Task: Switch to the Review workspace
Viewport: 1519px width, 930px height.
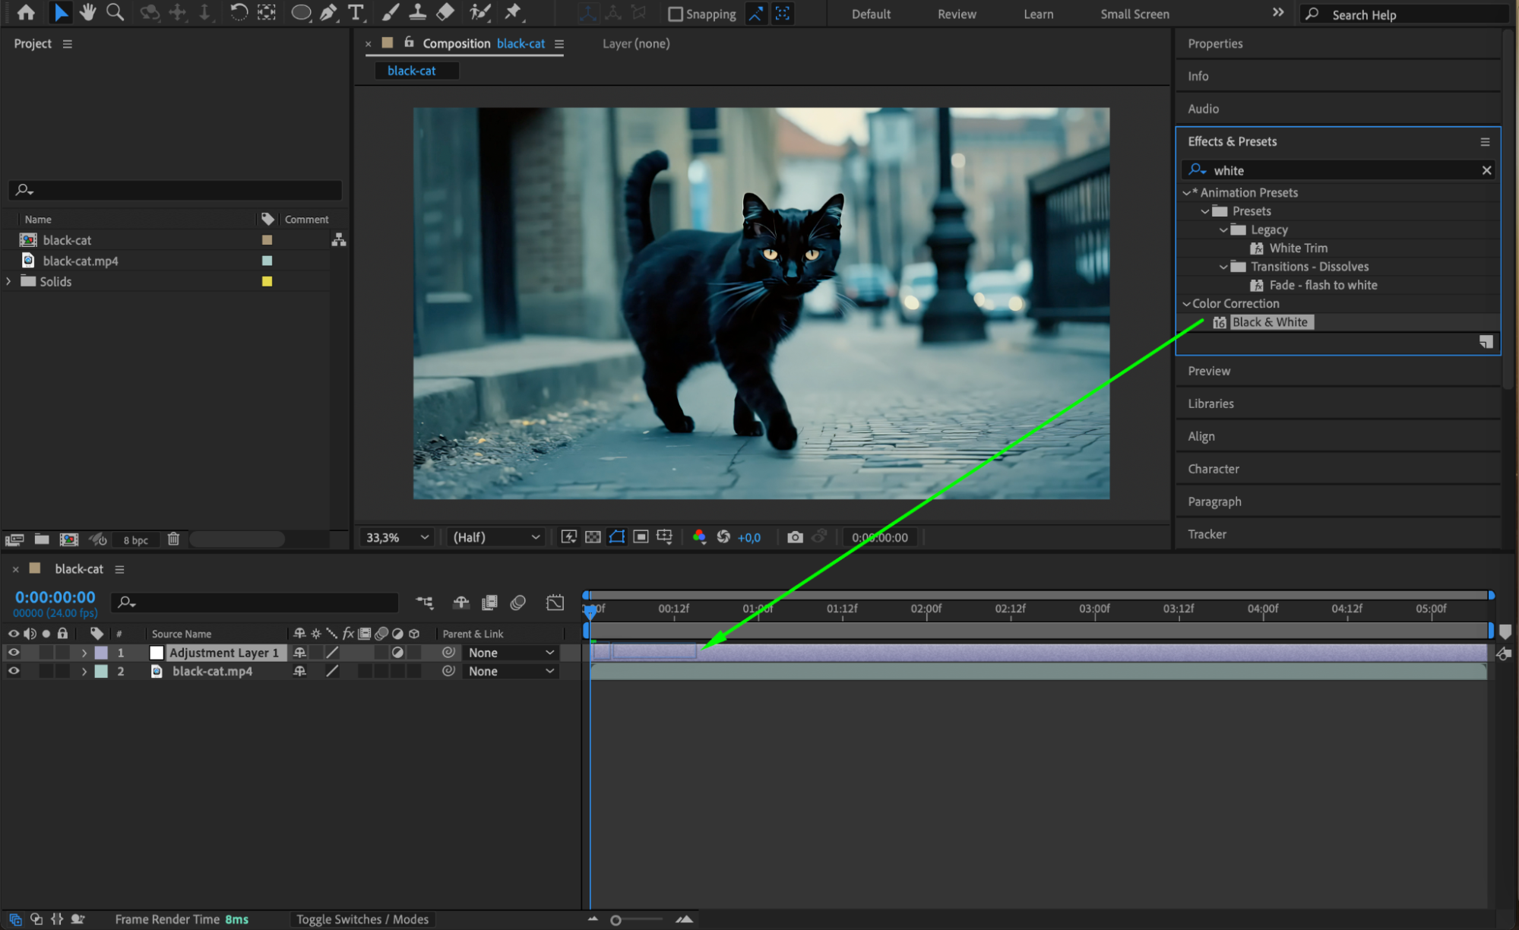Action: pos(956,14)
